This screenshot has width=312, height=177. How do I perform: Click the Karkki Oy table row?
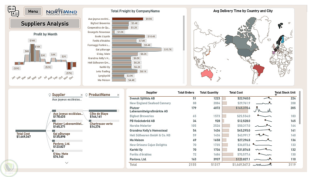coord(212,150)
